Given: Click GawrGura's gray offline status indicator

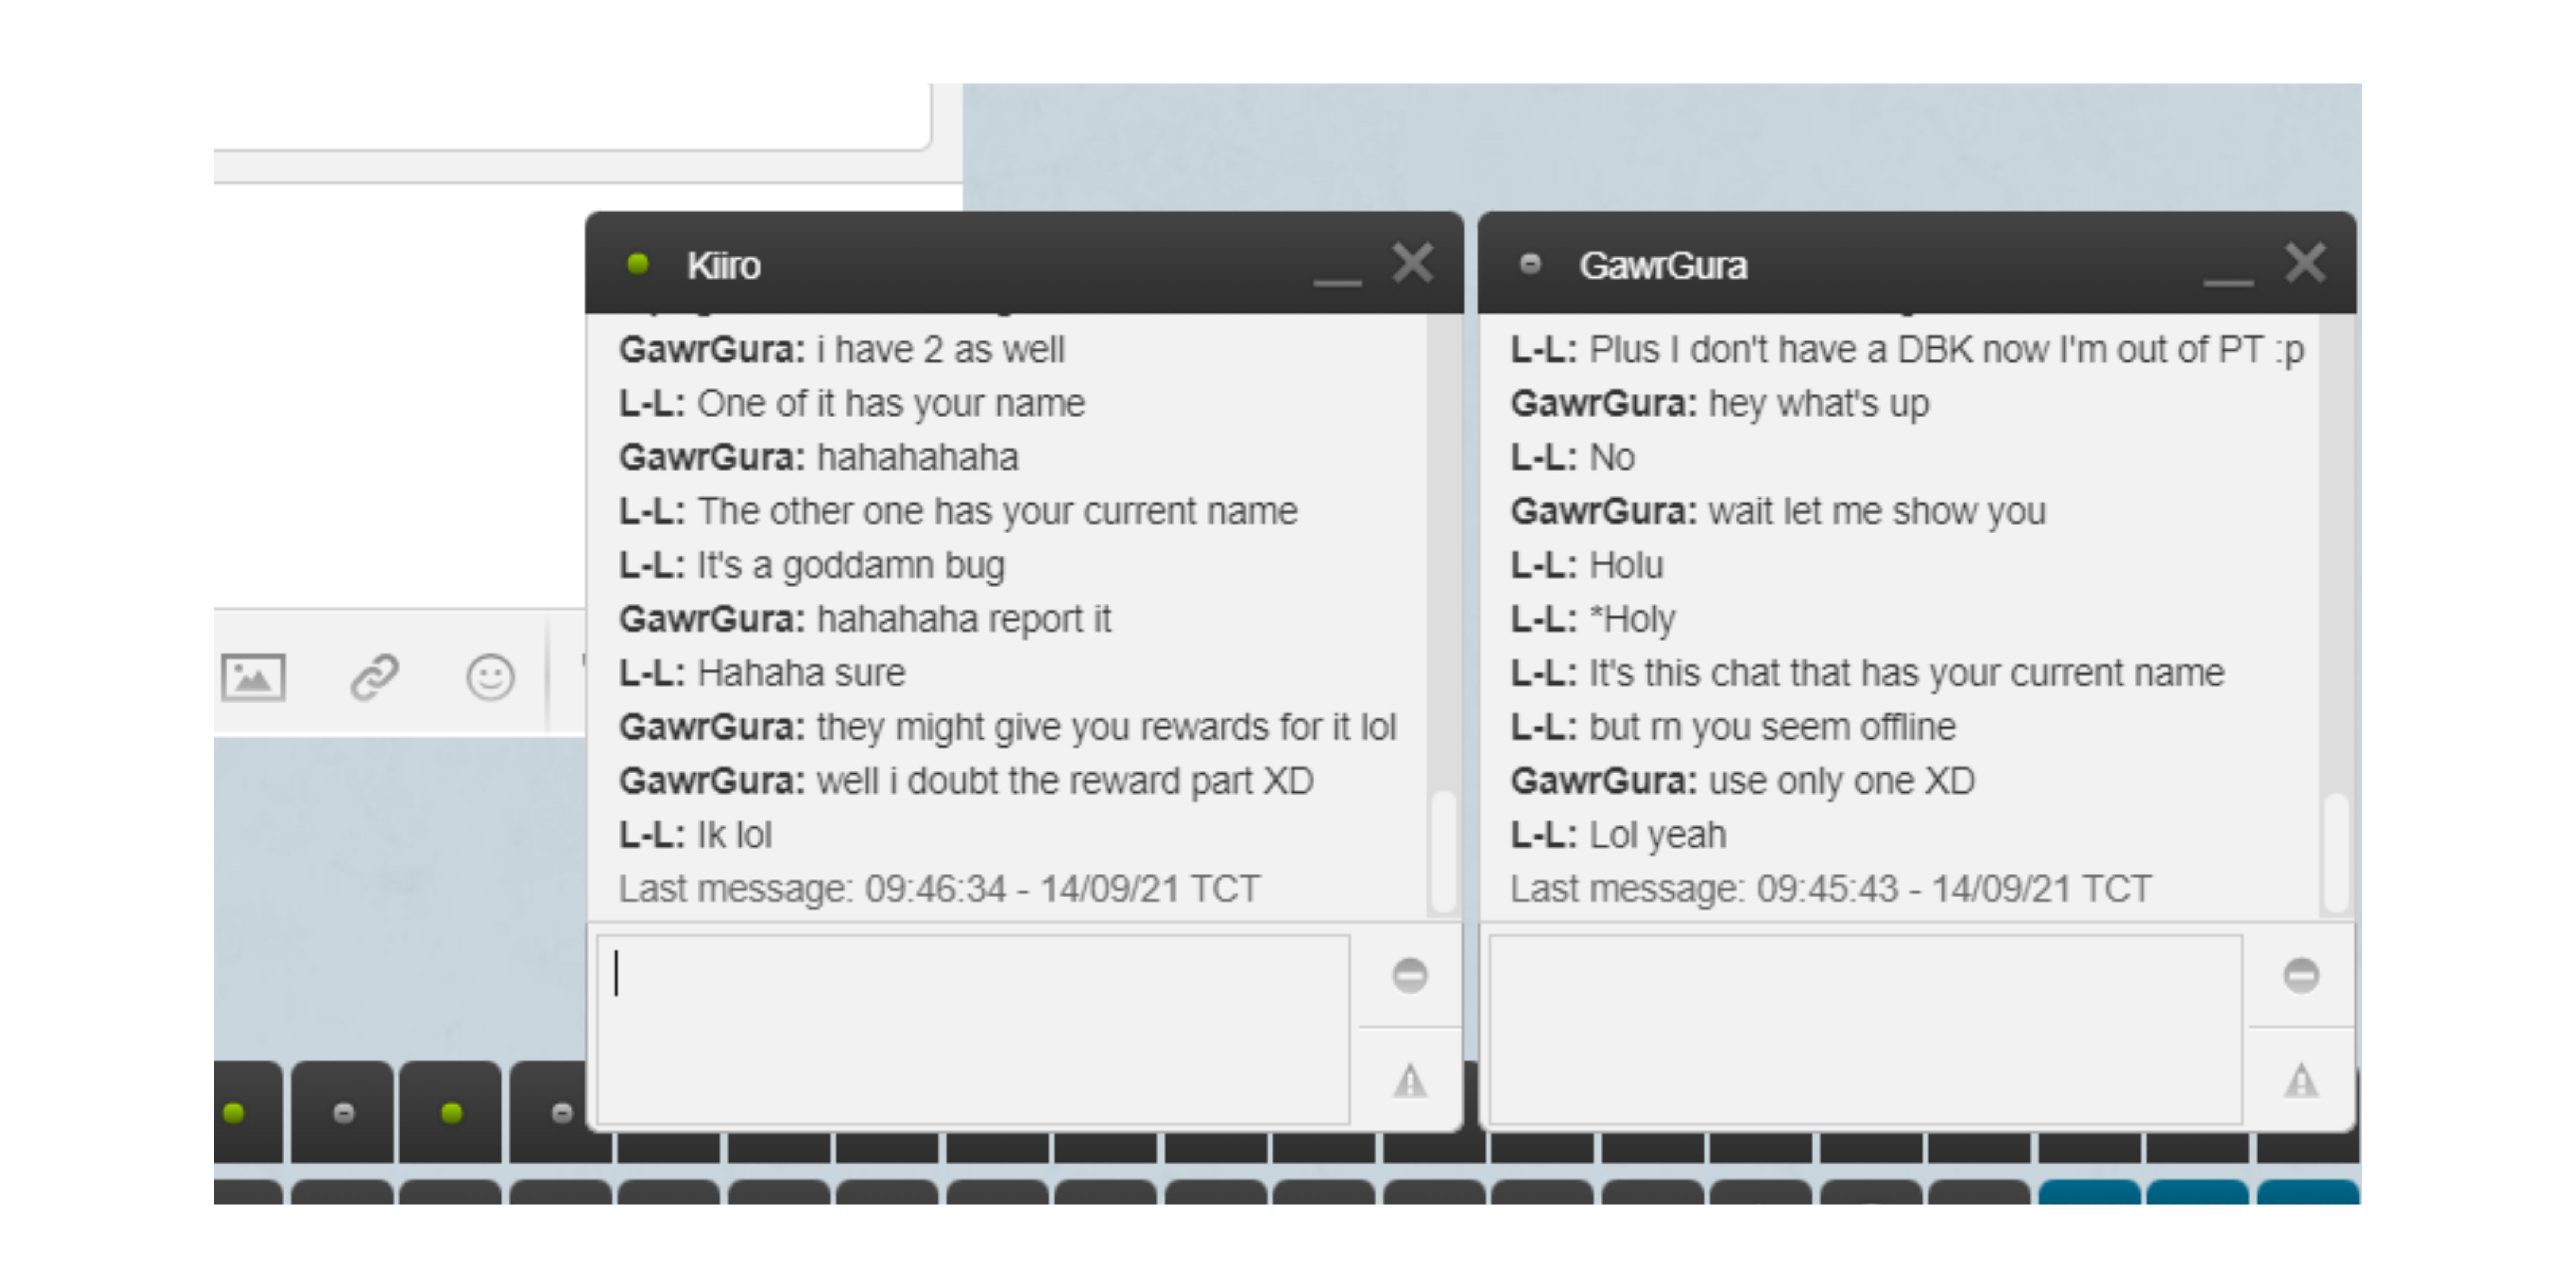Looking at the screenshot, I should [x=1529, y=264].
